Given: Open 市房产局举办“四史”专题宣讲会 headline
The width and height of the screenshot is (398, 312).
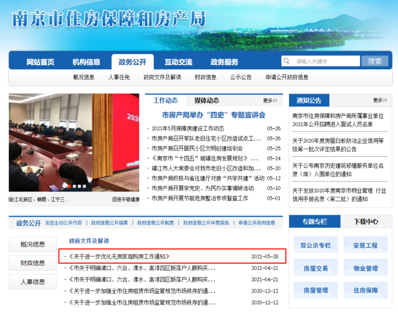Looking at the screenshot, I should tap(214, 115).
